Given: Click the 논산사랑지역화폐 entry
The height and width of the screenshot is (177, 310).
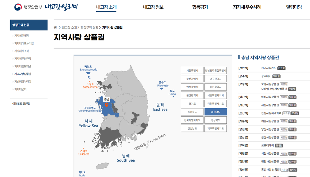Looking at the screenshot, I should tap(271, 113).
